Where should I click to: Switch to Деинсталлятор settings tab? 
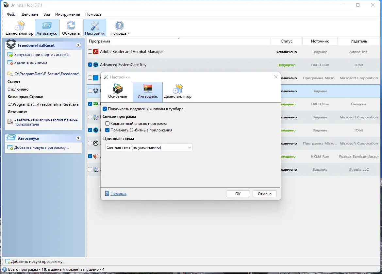177,92
